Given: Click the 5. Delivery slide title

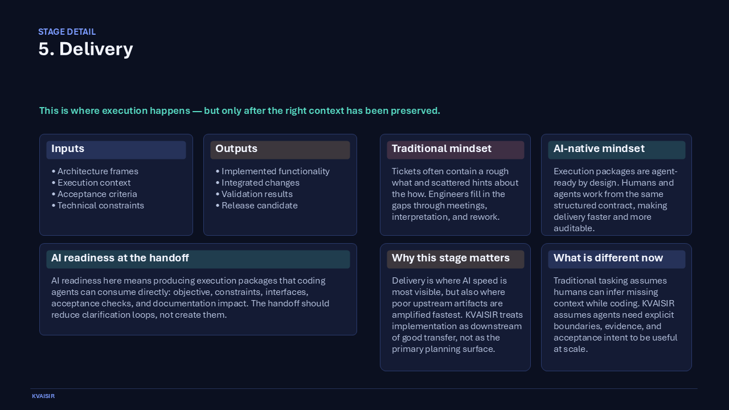Looking at the screenshot, I should (85, 49).
